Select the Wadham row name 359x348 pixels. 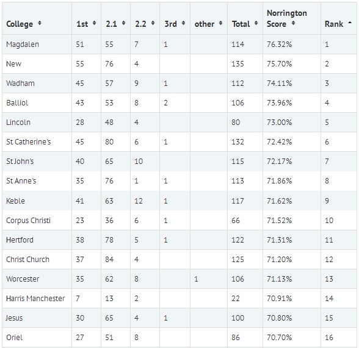pos(20,83)
